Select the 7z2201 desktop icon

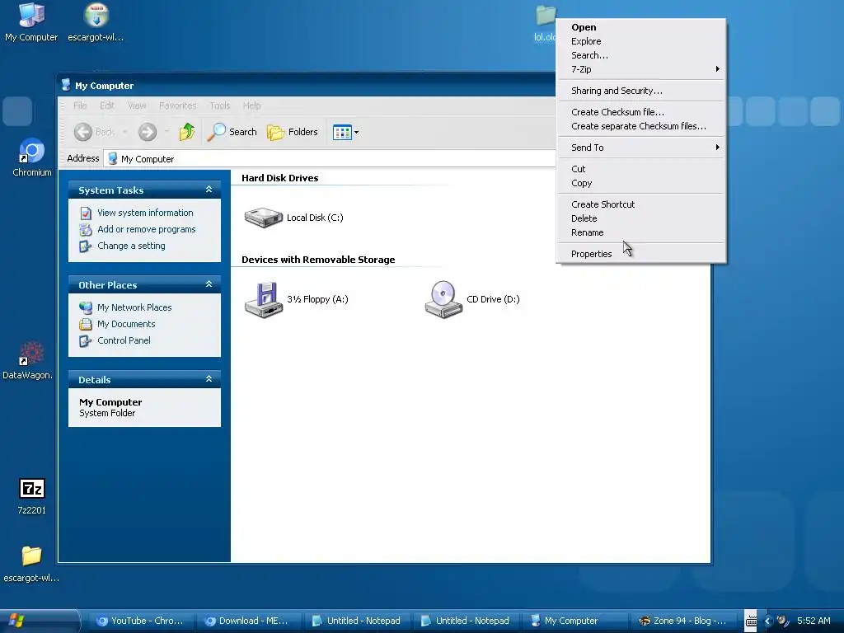[32, 495]
